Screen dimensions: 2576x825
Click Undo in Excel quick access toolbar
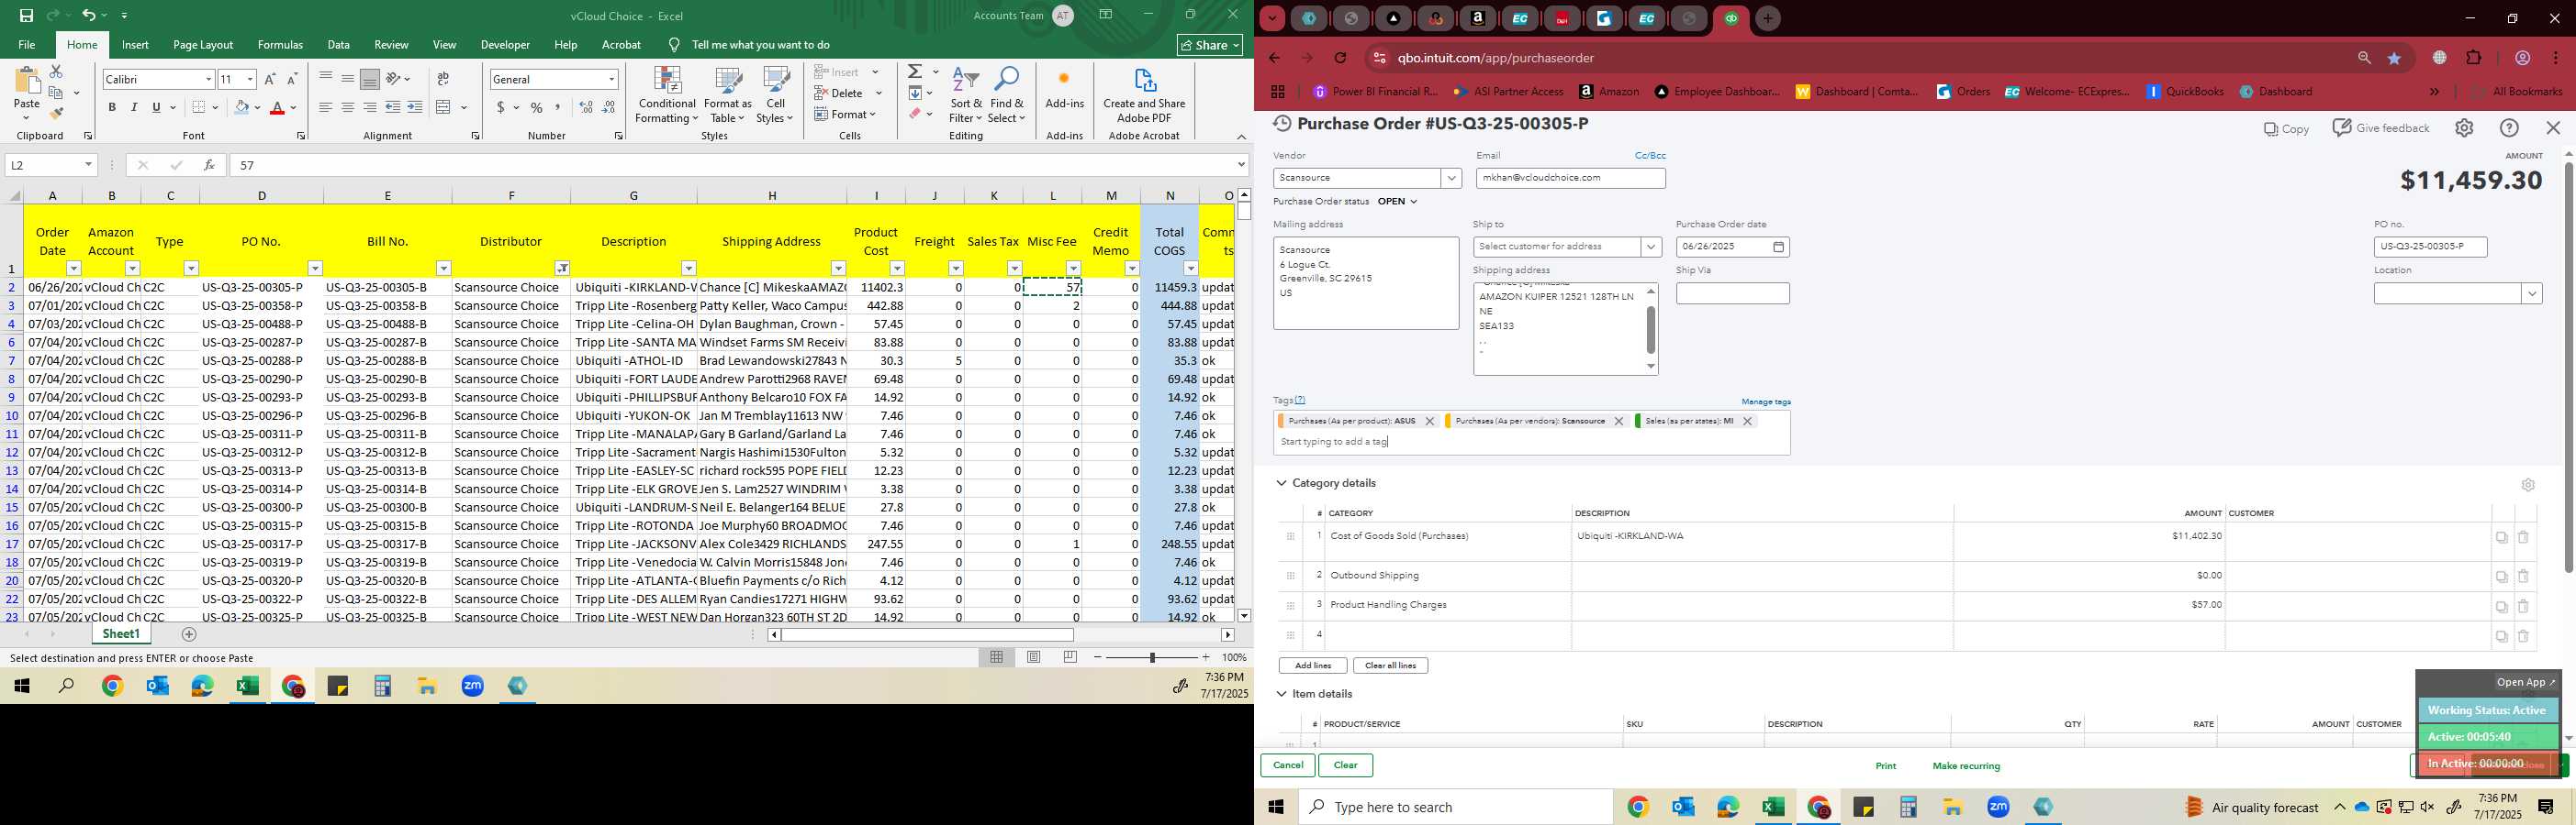tap(88, 16)
